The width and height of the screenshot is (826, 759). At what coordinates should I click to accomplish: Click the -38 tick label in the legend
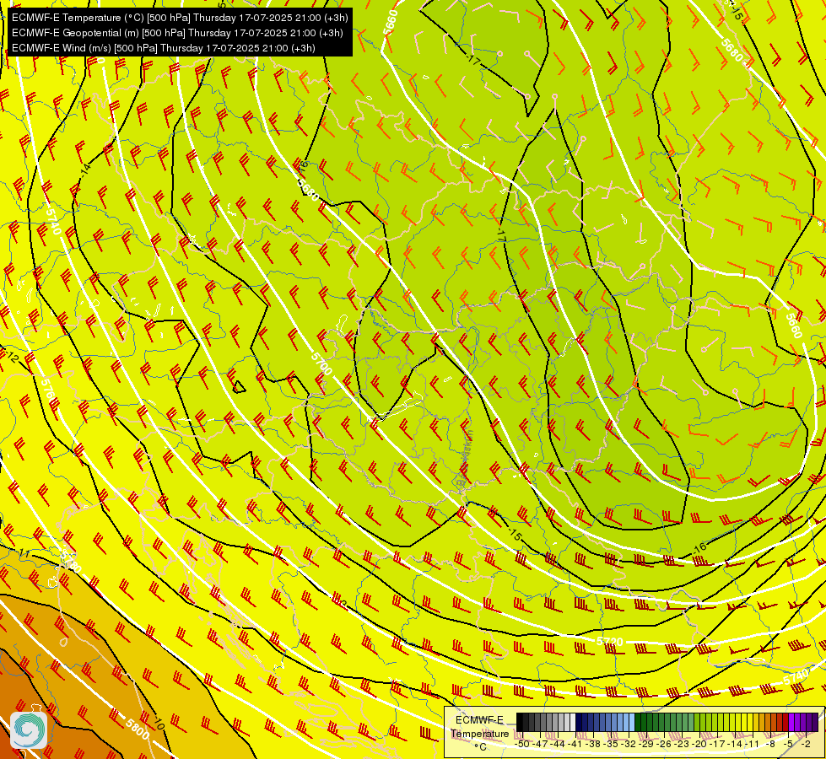pos(593,745)
